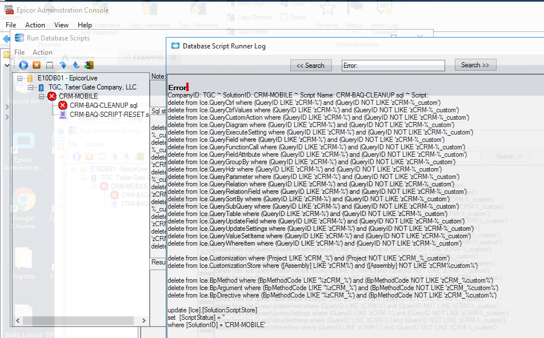
Task: Open the View menu
Action: (61, 25)
